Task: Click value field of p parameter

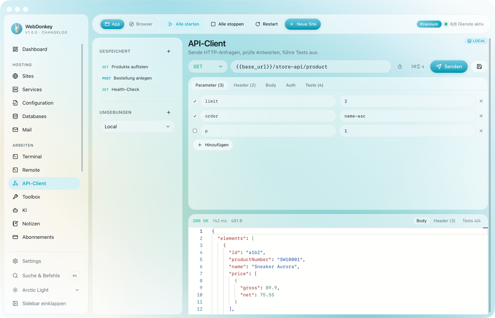Action: [407, 131]
